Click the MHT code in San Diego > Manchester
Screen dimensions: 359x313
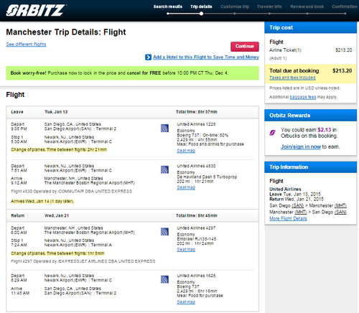point(340,205)
